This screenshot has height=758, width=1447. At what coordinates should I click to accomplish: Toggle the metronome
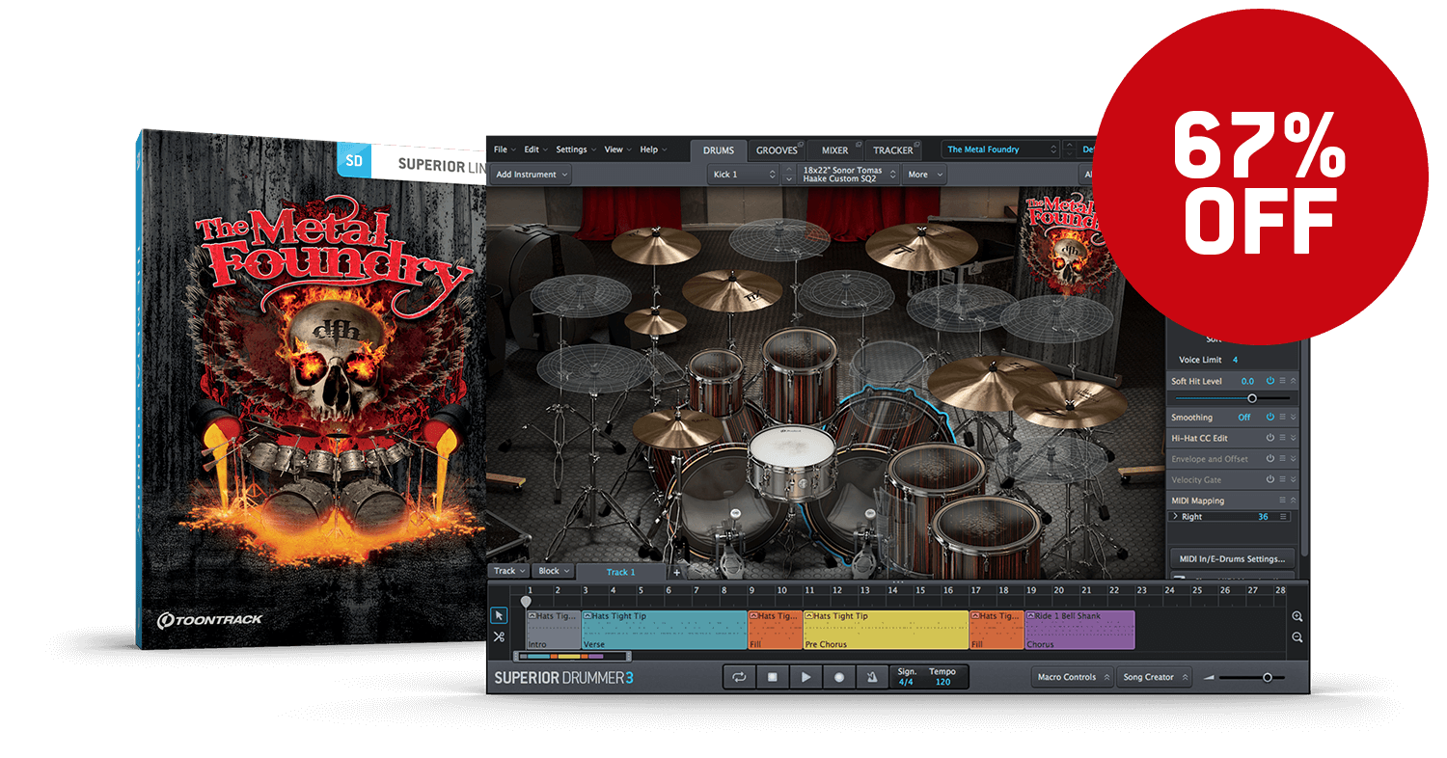coord(871,677)
